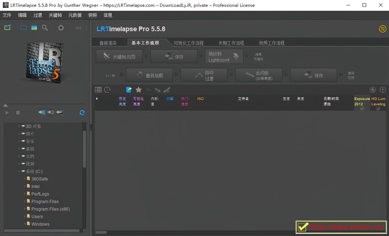Click the blue refresh folder icon

tap(82, 113)
